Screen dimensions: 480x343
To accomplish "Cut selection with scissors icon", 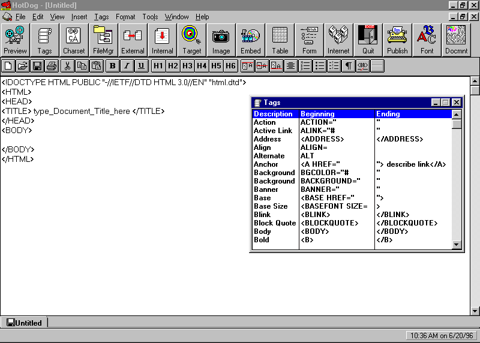I will [x=67, y=66].
